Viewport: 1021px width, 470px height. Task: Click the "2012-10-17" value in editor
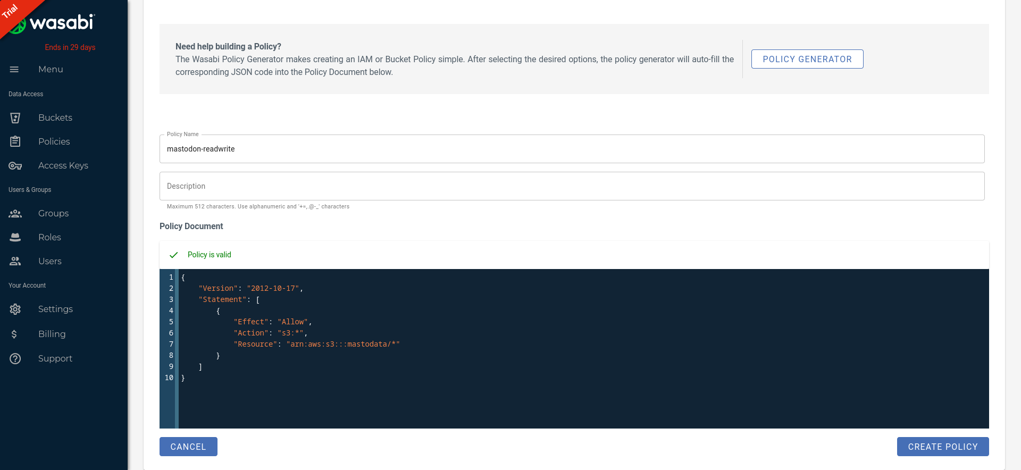(x=273, y=288)
